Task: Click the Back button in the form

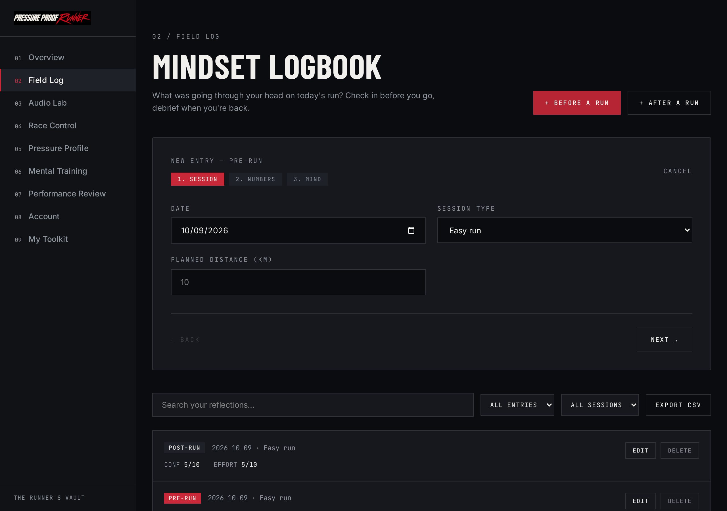Action: pyautogui.click(x=185, y=340)
